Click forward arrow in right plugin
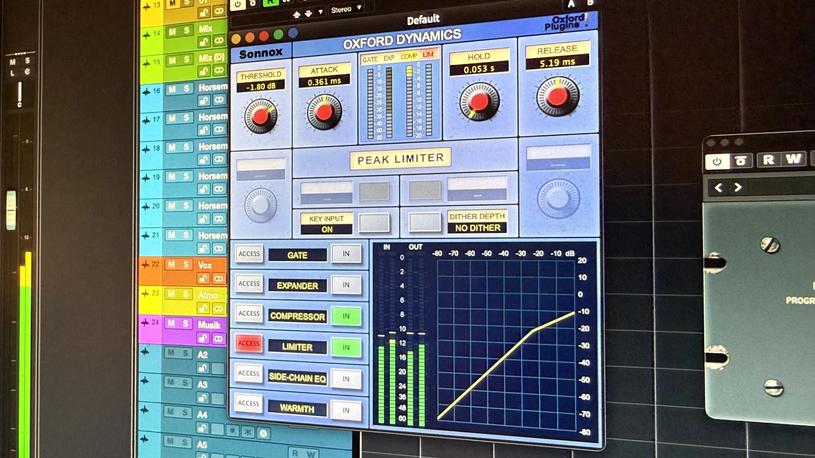The width and height of the screenshot is (815, 458). click(x=738, y=187)
